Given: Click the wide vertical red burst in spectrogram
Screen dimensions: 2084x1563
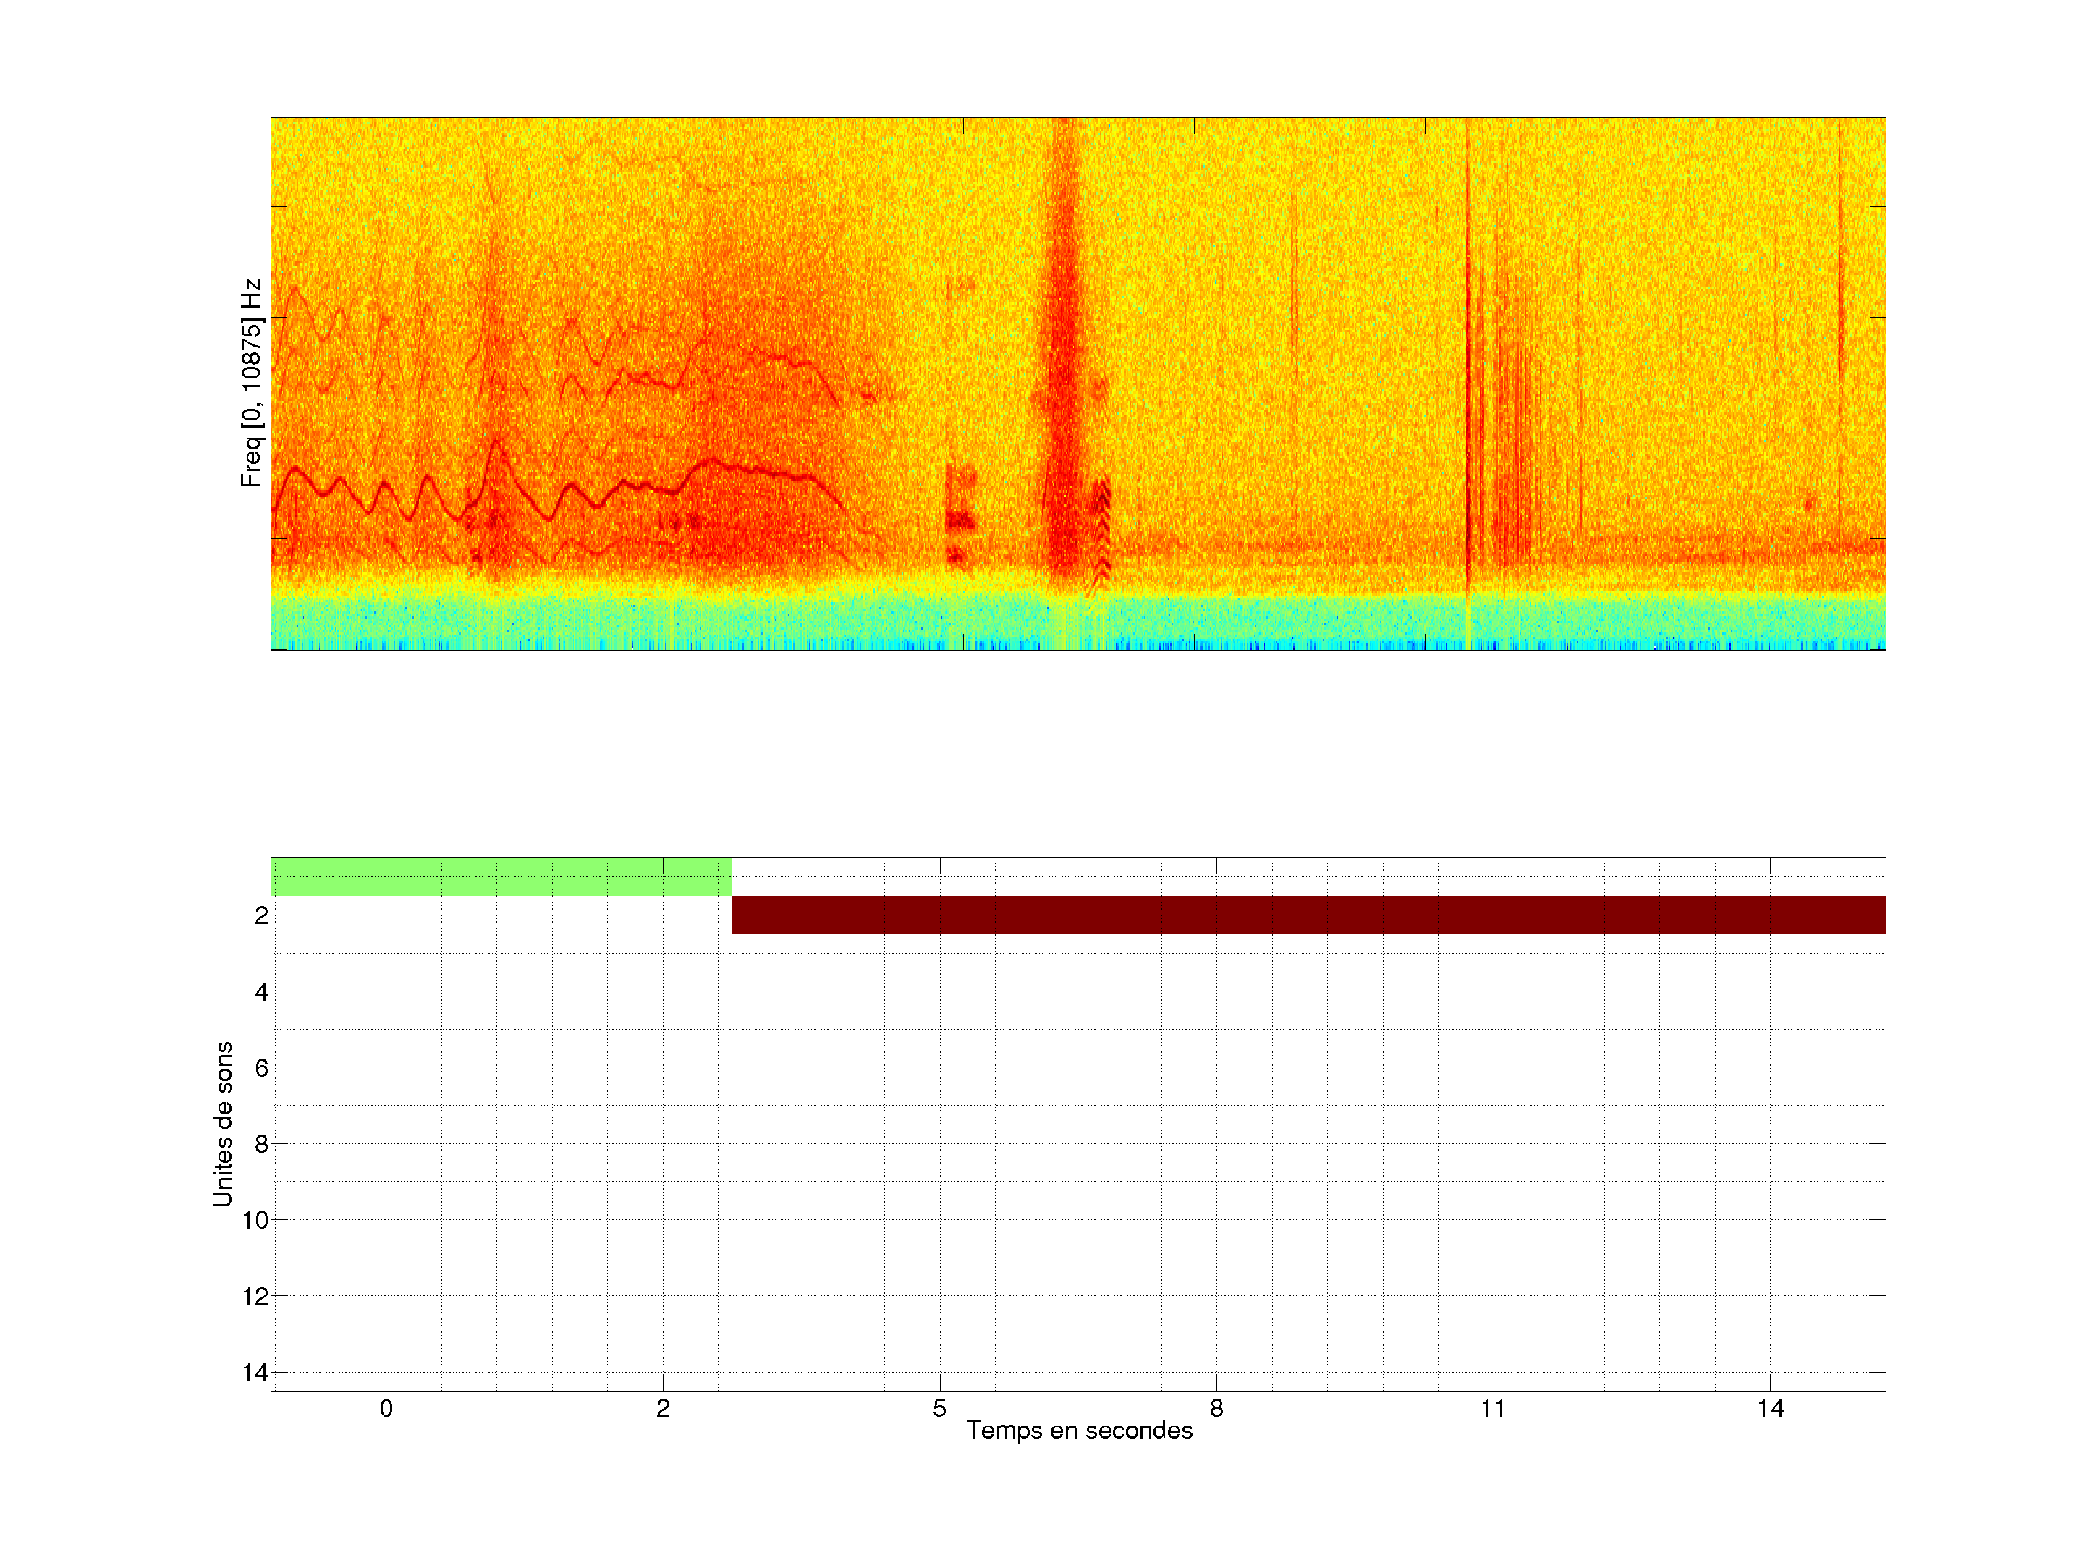Looking at the screenshot, I should pyautogui.click(x=1064, y=377).
